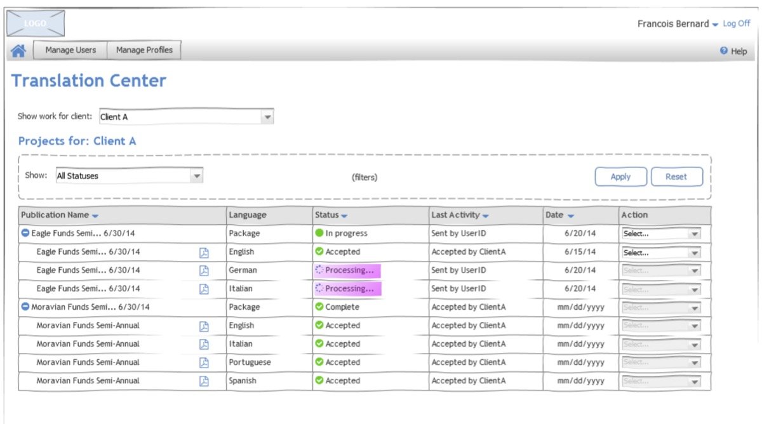Screen dimensions: 762x424
Task: Click the Reset filters button
Action: [x=676, y=176]
